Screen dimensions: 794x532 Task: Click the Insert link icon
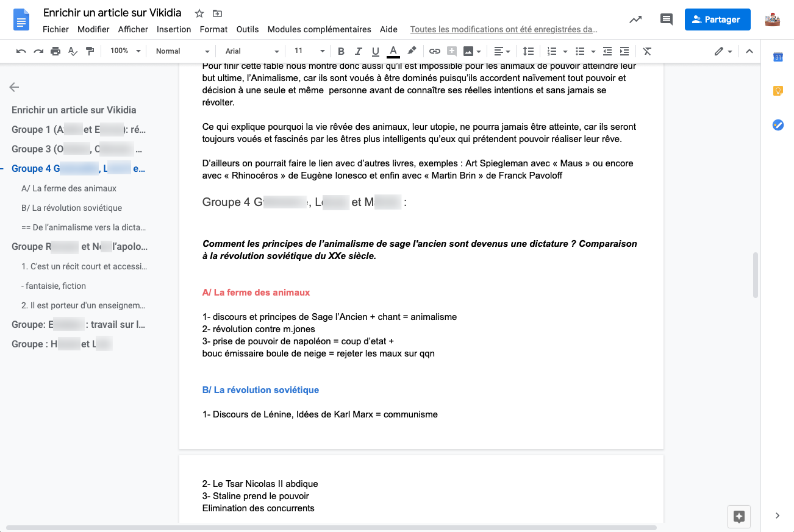[434, 51]
